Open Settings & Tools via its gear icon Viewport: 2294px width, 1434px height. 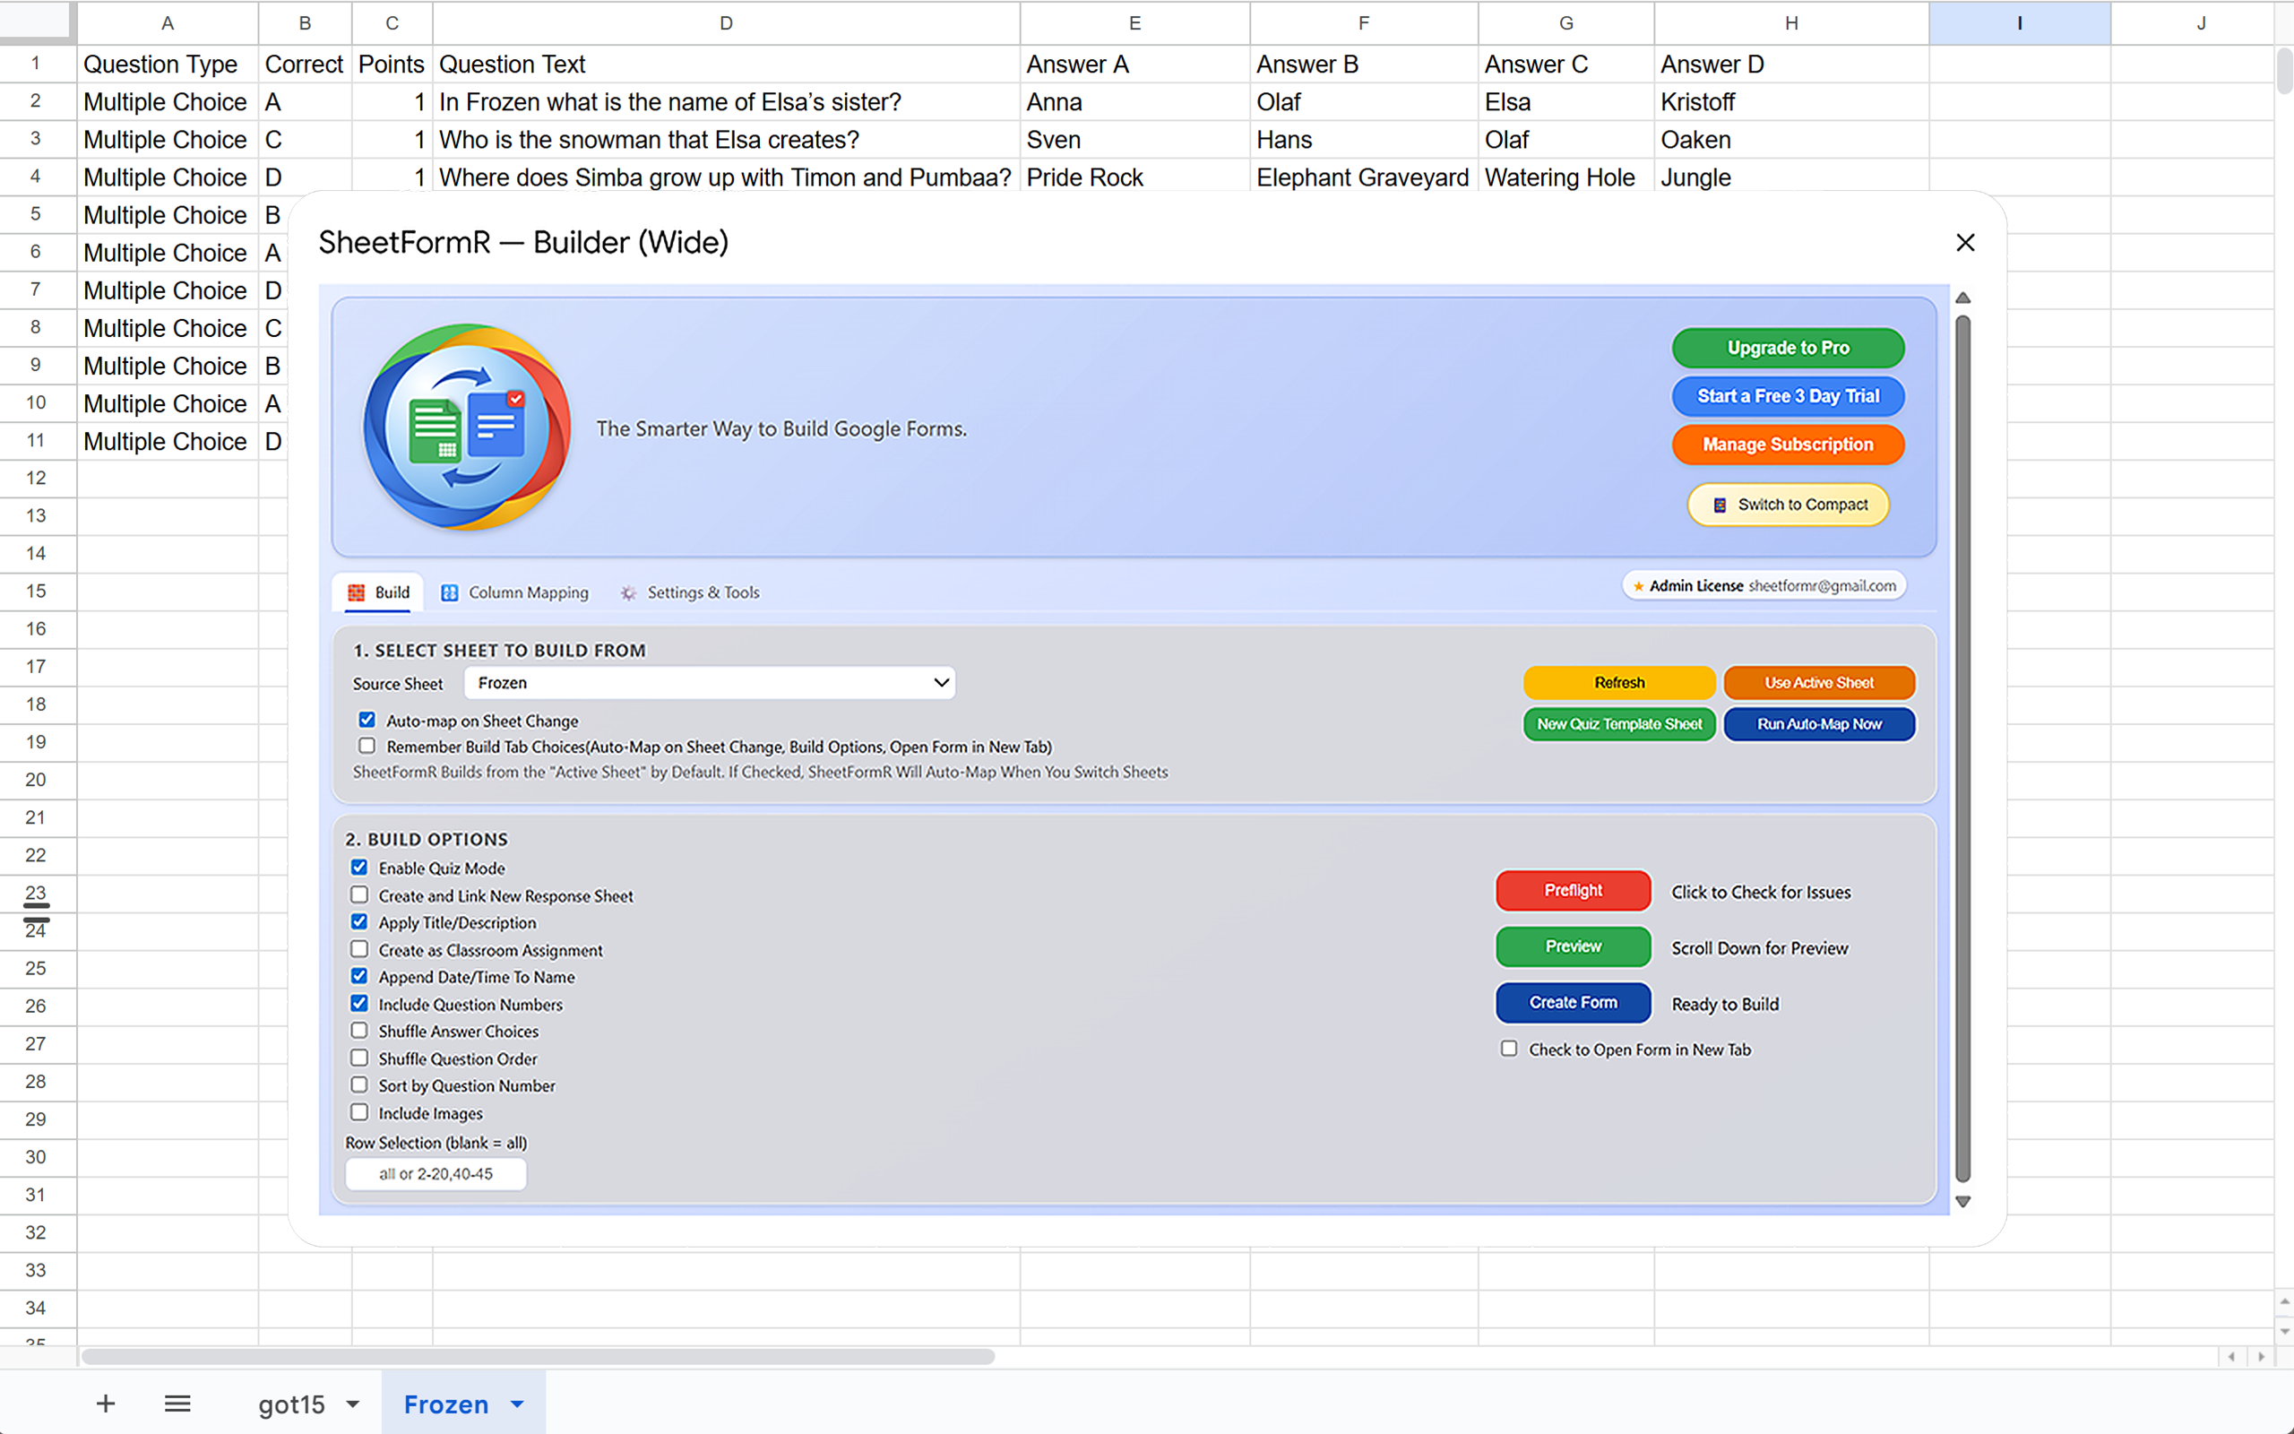point(627,592)
